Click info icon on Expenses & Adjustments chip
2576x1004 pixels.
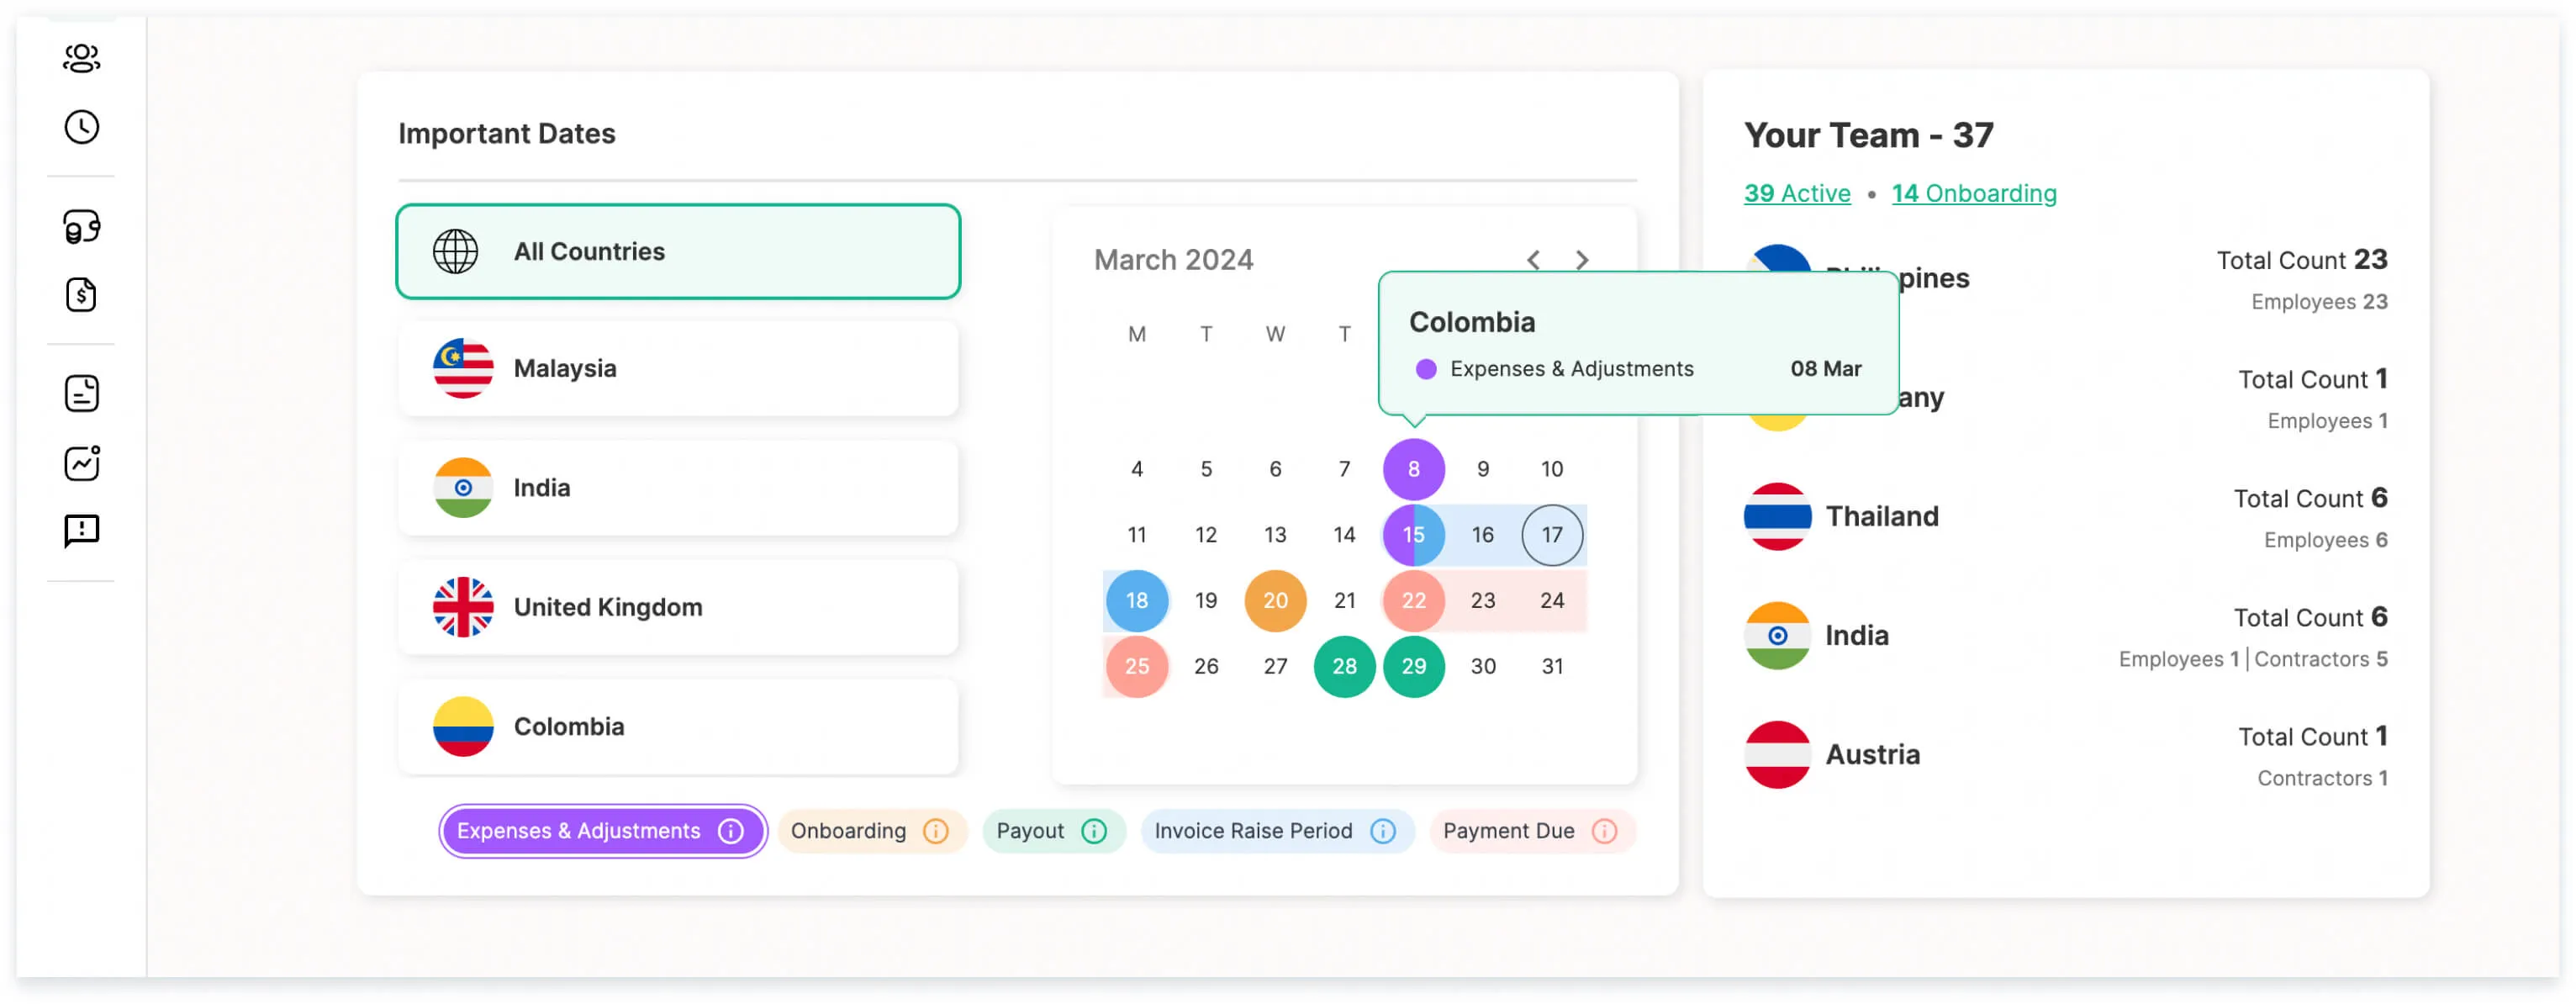[731, 832]
